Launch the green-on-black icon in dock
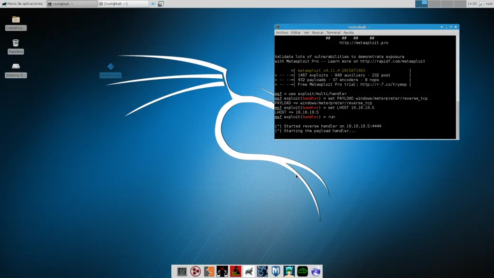This screenshot has width=494, height=278. (302, 271)
